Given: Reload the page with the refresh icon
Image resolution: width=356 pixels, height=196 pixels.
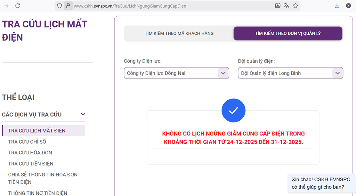Looking at the screenshot, I should 18,6.
